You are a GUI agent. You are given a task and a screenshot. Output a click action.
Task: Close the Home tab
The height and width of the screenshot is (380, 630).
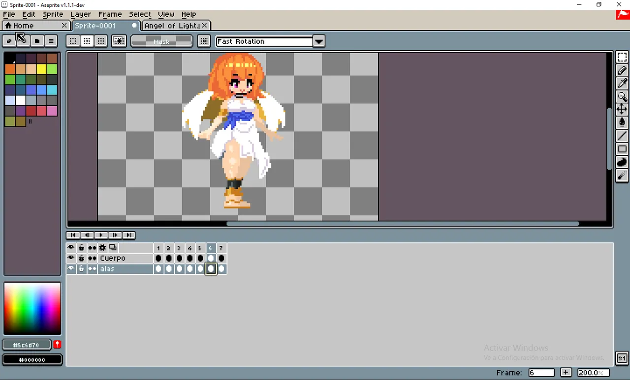pos(64,25)
